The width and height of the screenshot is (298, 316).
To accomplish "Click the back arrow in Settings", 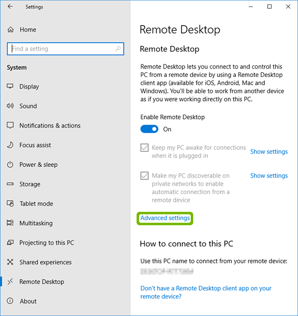I will (10, 6).
